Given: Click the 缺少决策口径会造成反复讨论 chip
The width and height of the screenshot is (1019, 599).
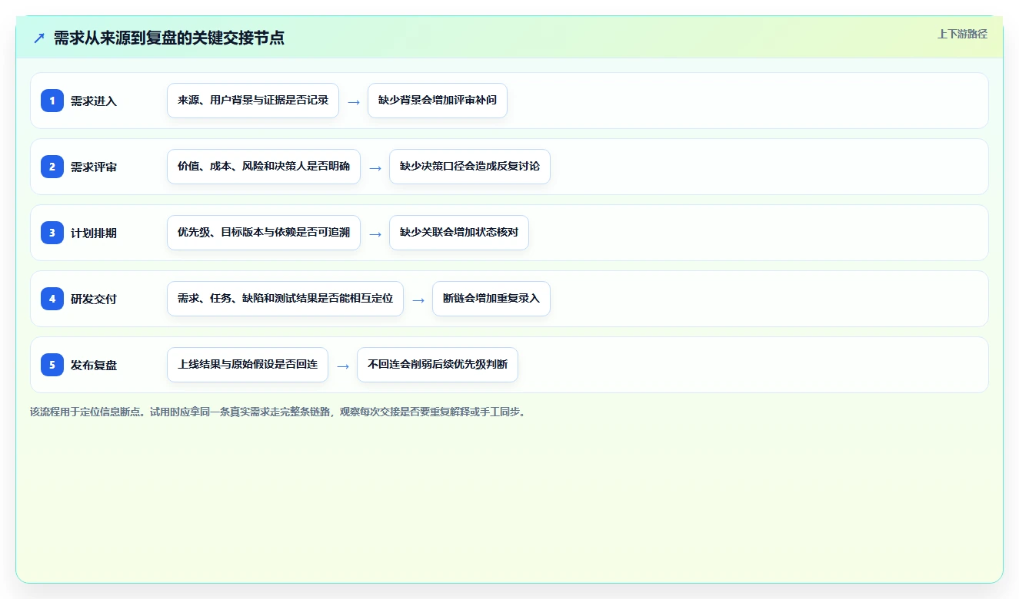Looking at the screenshot, I should click(470, 167).
